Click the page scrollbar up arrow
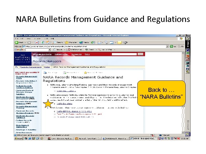Viewport: 206px width, 154px height. (x=183, y=53)
